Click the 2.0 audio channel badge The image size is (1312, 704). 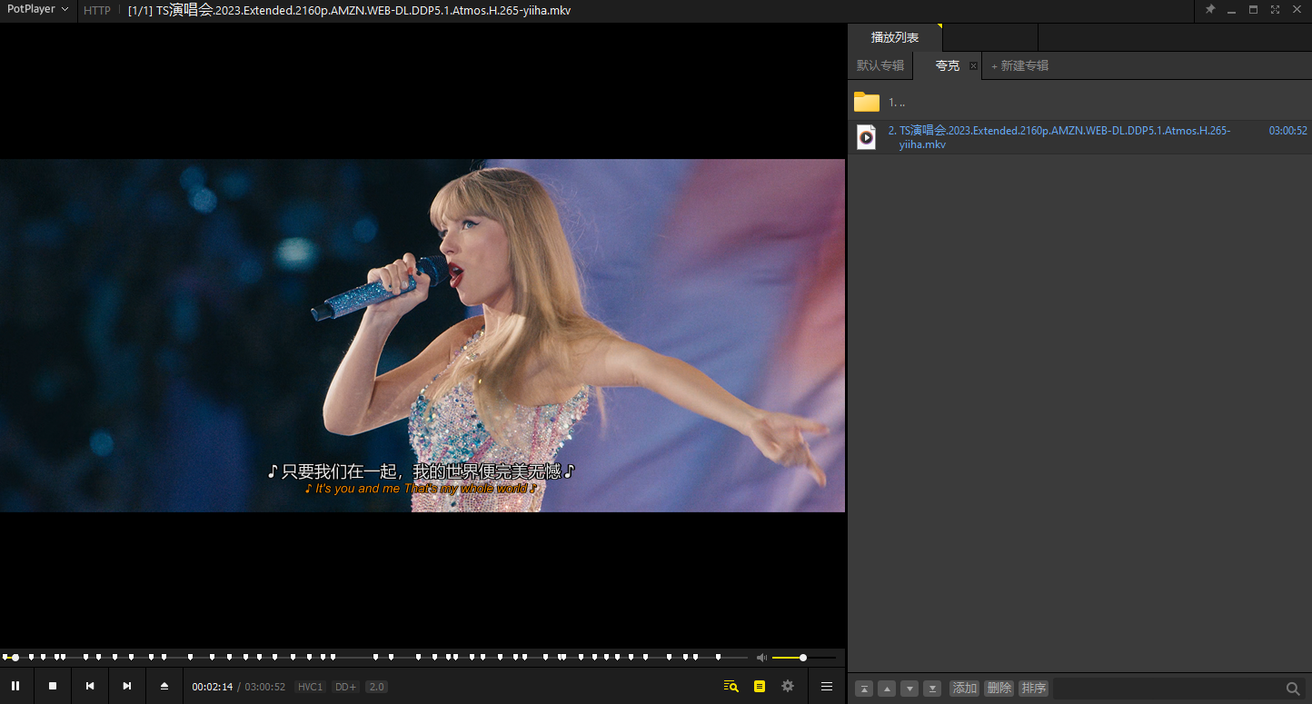tap(377, 687)
